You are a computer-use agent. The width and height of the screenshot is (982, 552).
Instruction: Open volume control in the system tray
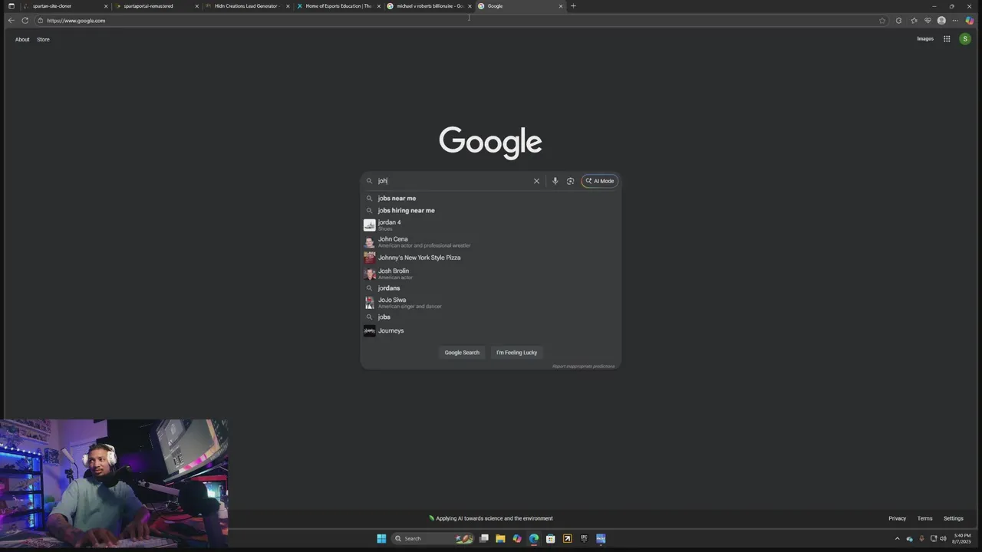(x=943, y=538)
